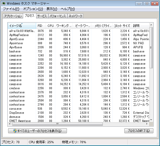160x146 pixels.
Task: Select cargo.exe with PID 3260
Action: [79, 80]
